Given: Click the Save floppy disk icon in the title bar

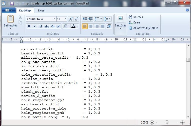Looking at the screenshot, I should [x=12, y=4].
